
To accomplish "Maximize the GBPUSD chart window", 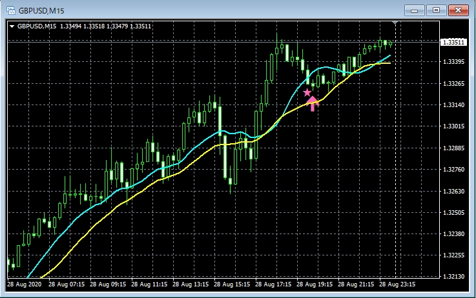I will click(x=437, y=10).
